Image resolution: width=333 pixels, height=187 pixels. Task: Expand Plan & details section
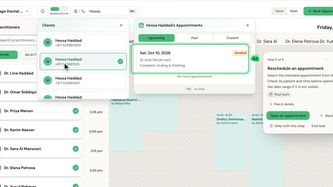pyautogui.click(x=282, y=104)
